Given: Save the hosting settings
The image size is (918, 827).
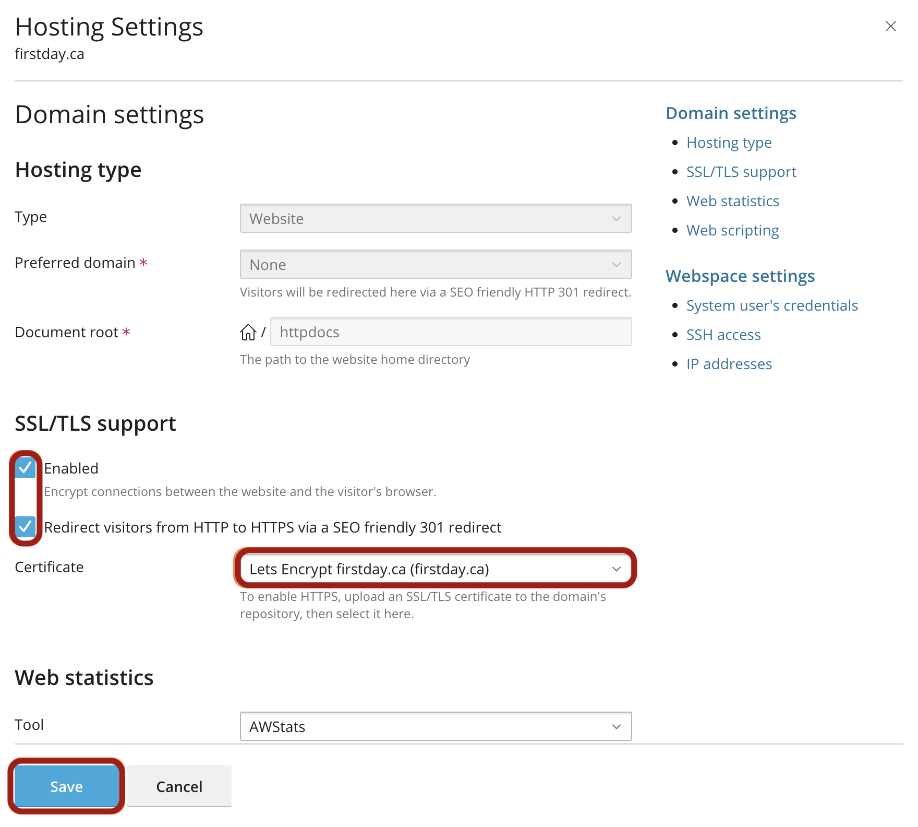Looking at the screenshot, I should (67, 786).
